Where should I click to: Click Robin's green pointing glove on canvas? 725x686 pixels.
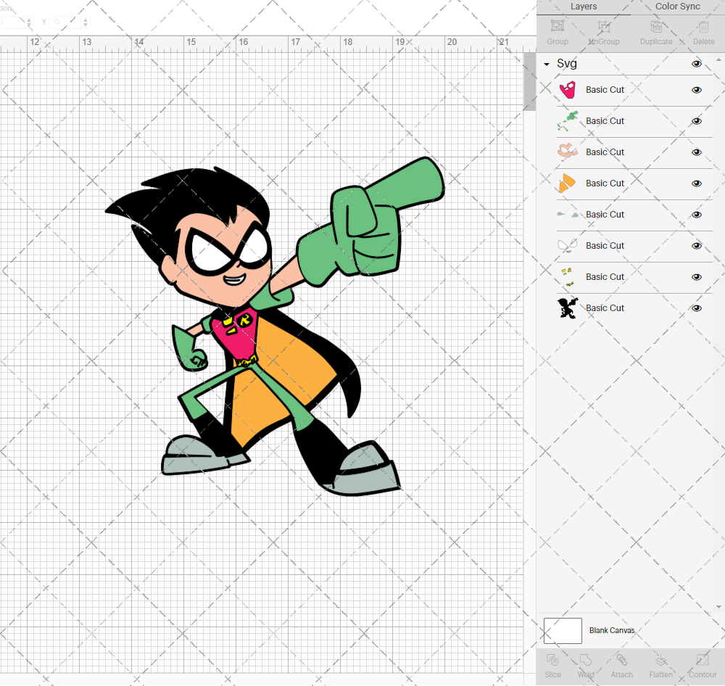pyautogui.click(x=370, y=222)
